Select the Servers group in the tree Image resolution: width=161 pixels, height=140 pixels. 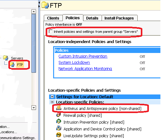17,58
